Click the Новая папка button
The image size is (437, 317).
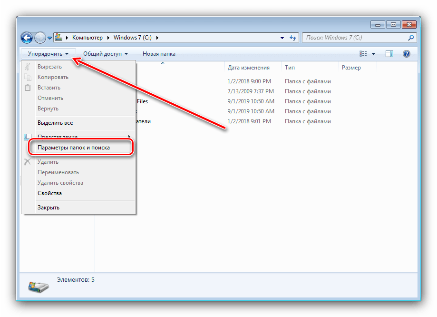point(159,54)
